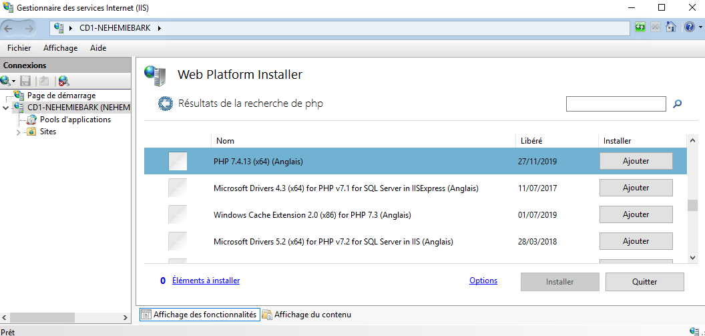Select Page de démarrage in the tree

point(61,96)
